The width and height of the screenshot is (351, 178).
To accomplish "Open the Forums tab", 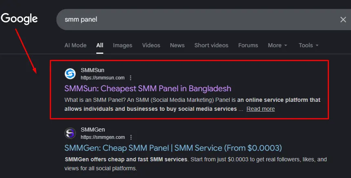I will pyautogui.click(x=248, y=45).
